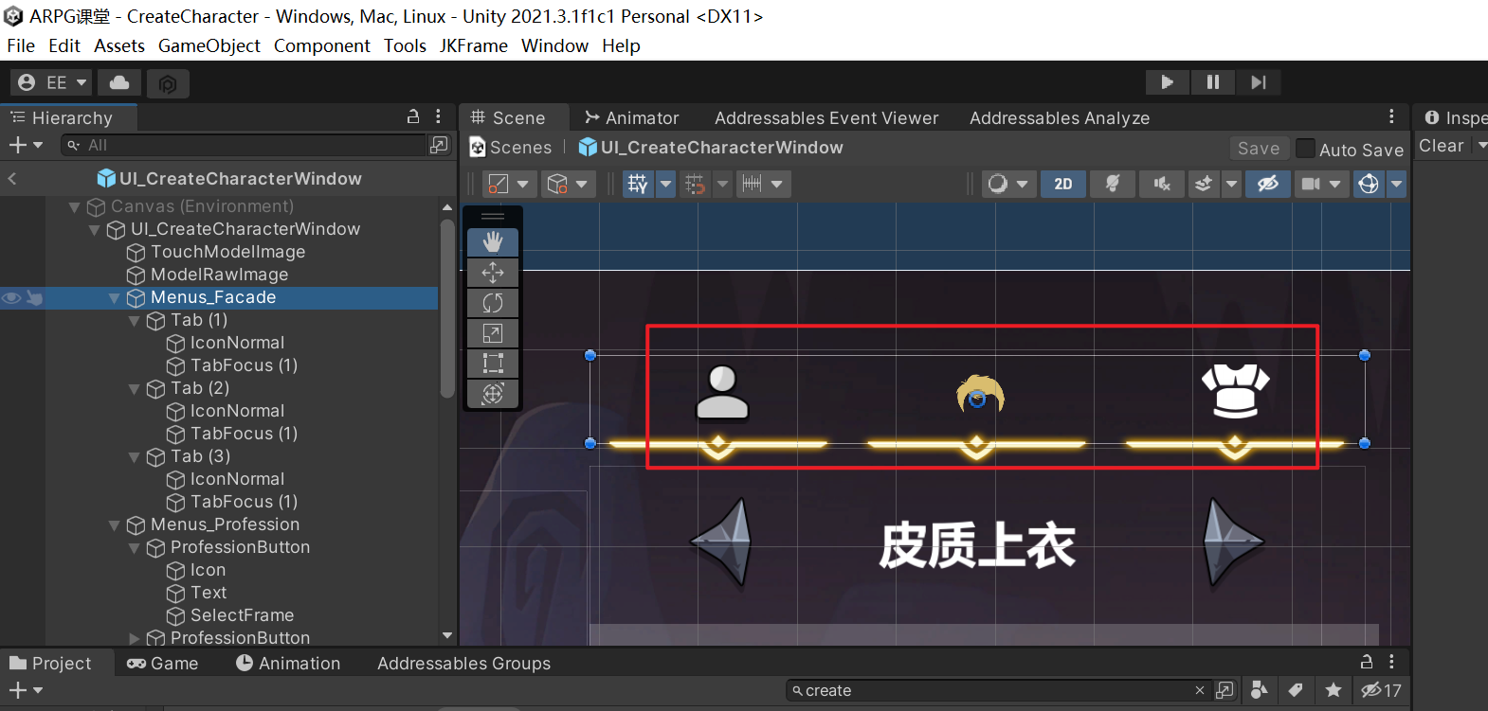Open the GameObject menu
This screenshot has height=711, width=1488.
coord(209,45)
